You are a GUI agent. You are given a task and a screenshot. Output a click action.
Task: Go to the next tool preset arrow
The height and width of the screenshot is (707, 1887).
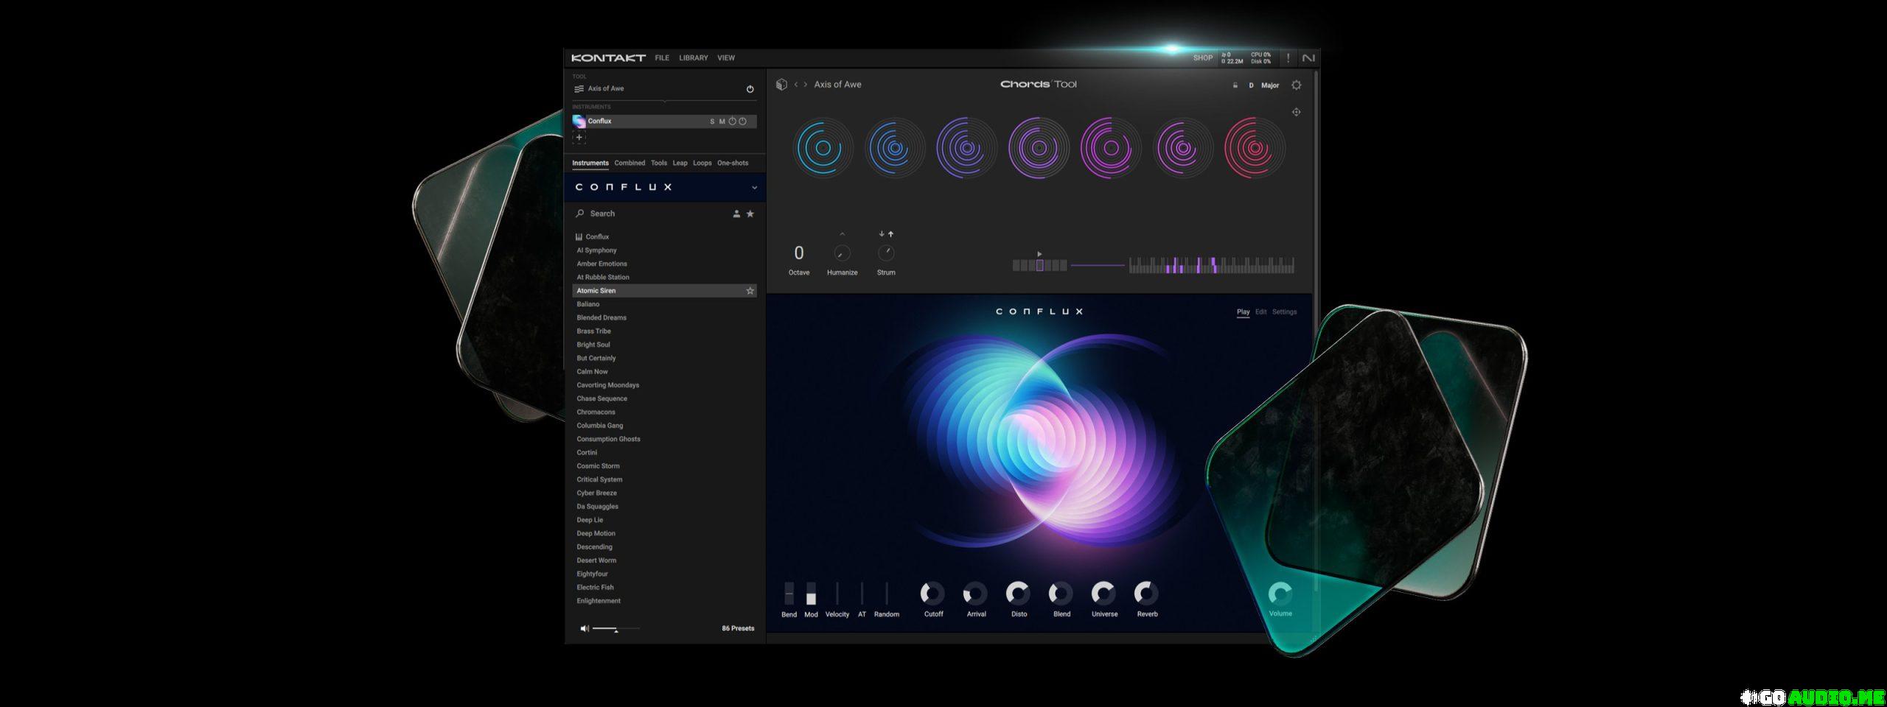(x=806, y=85)
